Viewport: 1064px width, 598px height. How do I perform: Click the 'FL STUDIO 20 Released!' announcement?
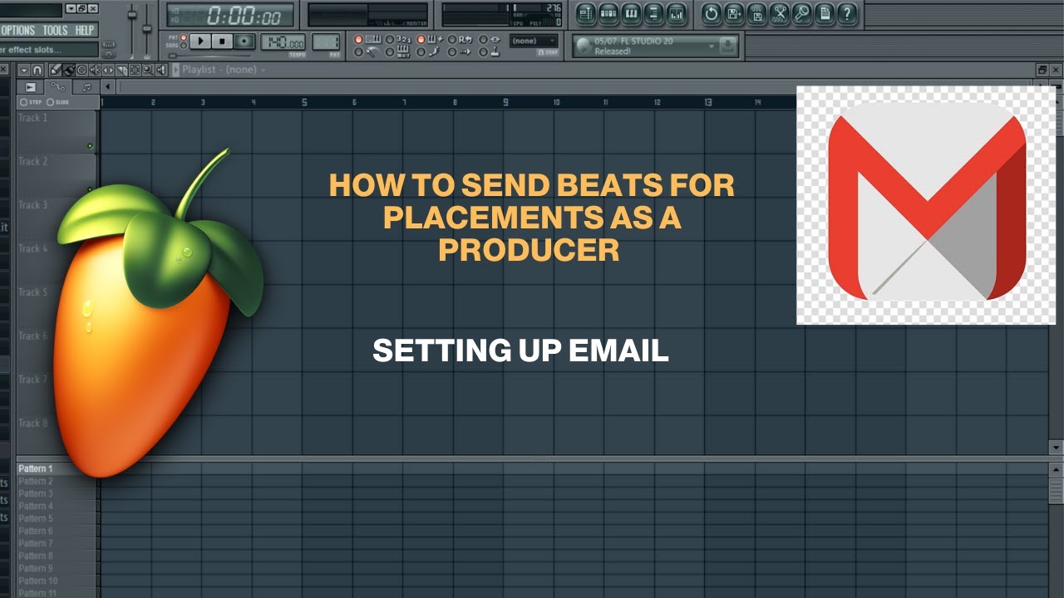click(640, 48)
